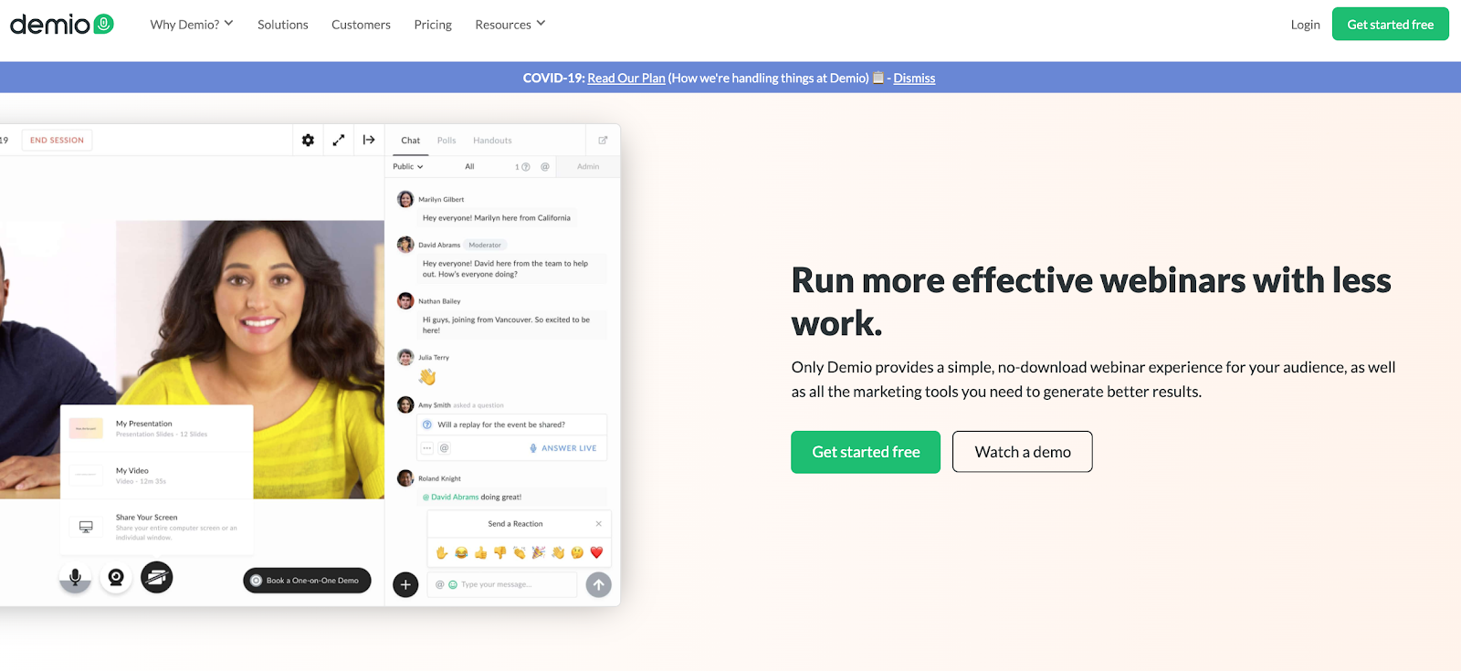The height and width of the screenshot is (671, 1461).
Task: Click the Login link
Action: tap(1306, 25)
